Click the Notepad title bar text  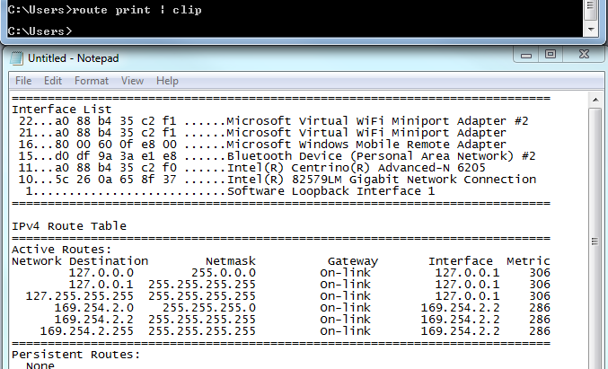point(73,57)
